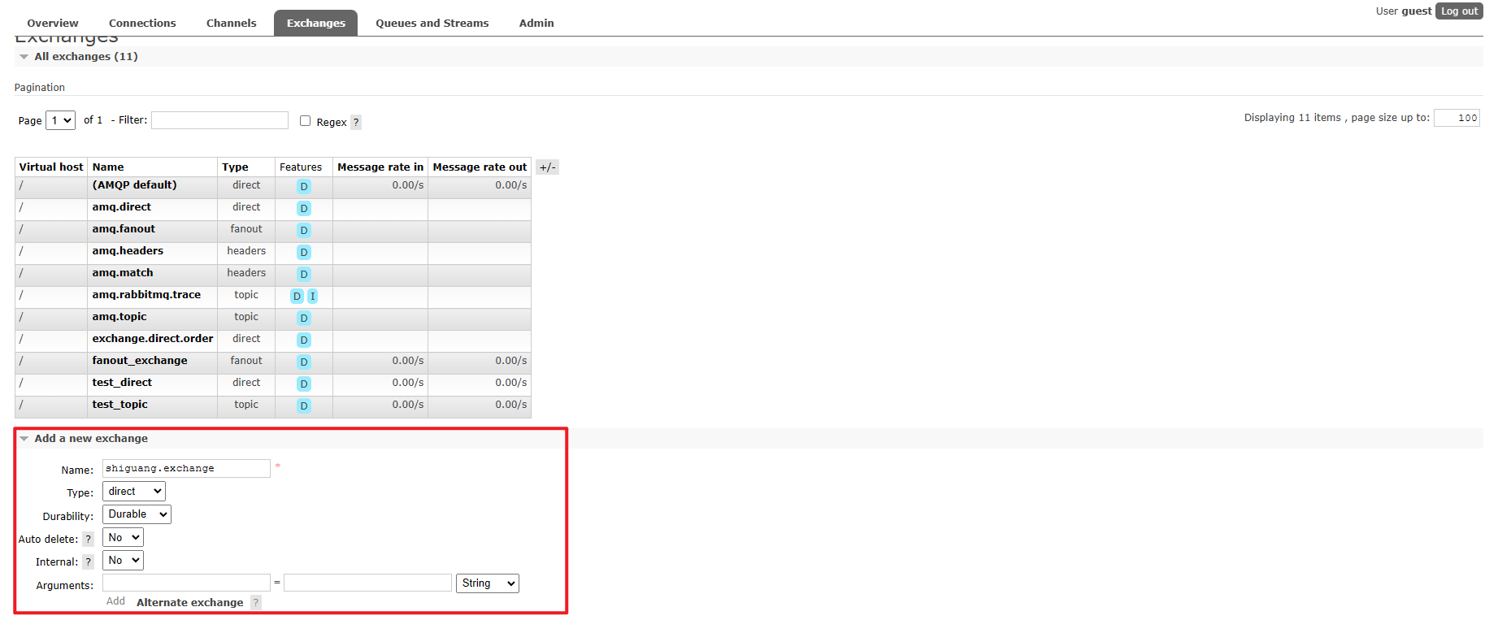Click the Log out button
The height and width of the screenshot is (620, 1511).
1459,11
